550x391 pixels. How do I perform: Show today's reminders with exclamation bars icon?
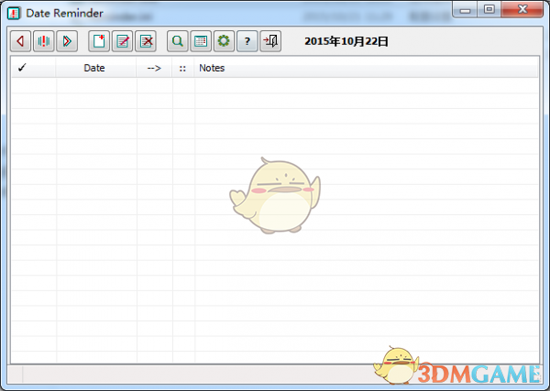click(x=44, y=41)
